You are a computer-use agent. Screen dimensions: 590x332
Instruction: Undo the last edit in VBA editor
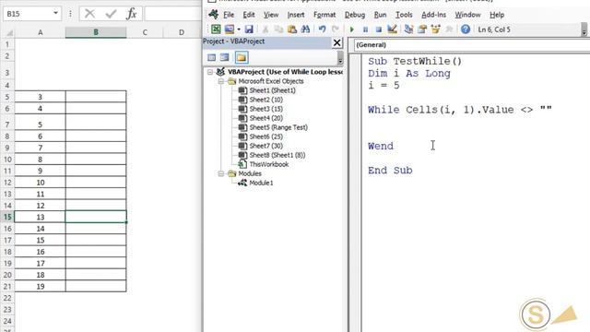[322, 29]
